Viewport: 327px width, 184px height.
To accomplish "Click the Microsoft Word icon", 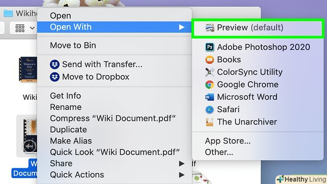I will pos(210,97).
